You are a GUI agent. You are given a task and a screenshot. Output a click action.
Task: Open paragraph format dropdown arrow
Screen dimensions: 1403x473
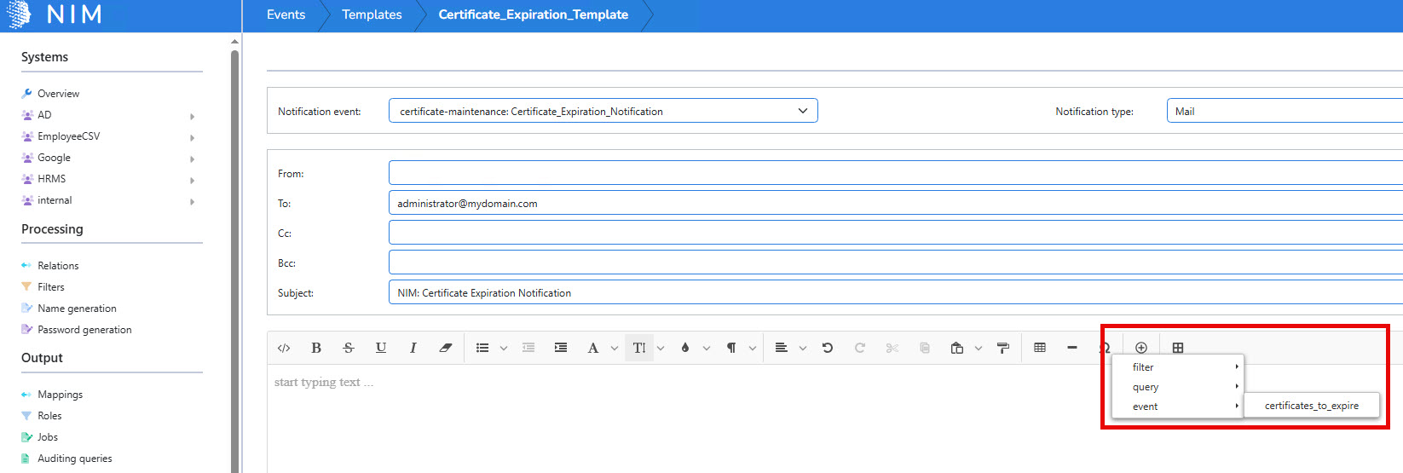click(x=753, y=348)
